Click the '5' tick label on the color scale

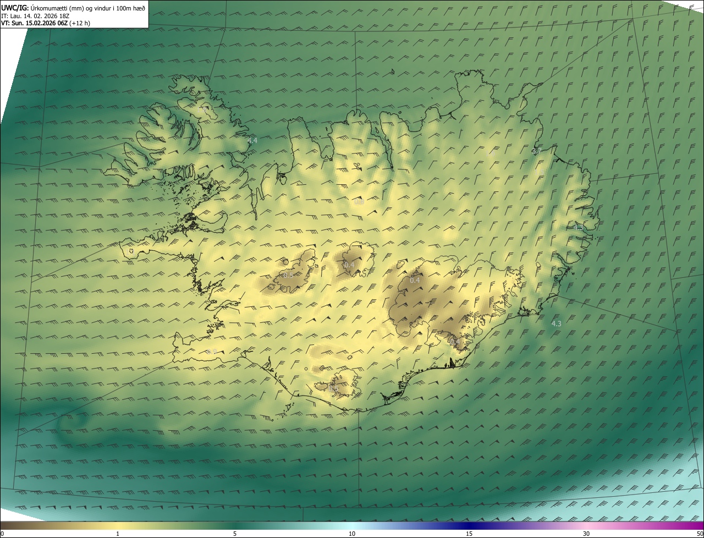(235, 534)
